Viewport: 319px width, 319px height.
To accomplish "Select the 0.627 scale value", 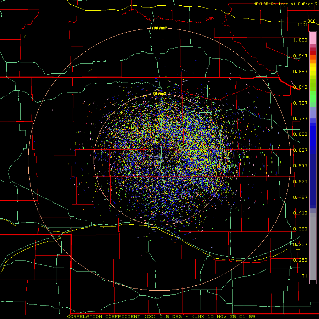I will [x=300, y=150].
